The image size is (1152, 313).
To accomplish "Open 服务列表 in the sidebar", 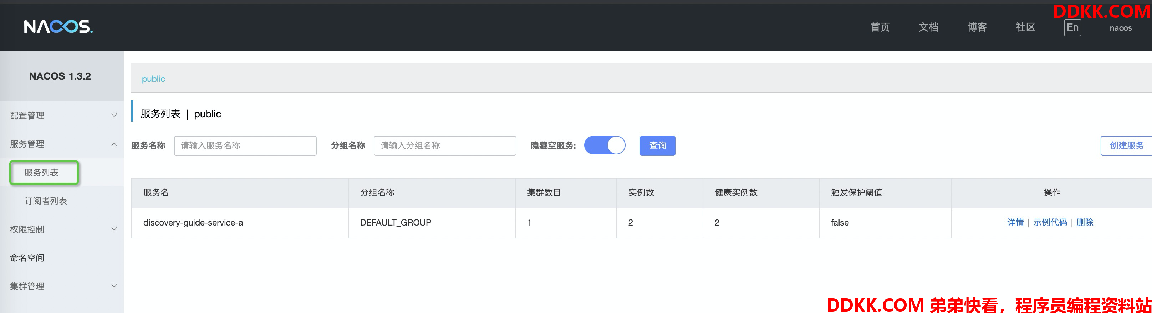I will [x=42, y=173].
